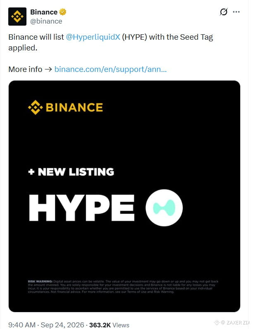
Task: Follow the binance.com/en/support announcement link
Action: click(110, 69)
